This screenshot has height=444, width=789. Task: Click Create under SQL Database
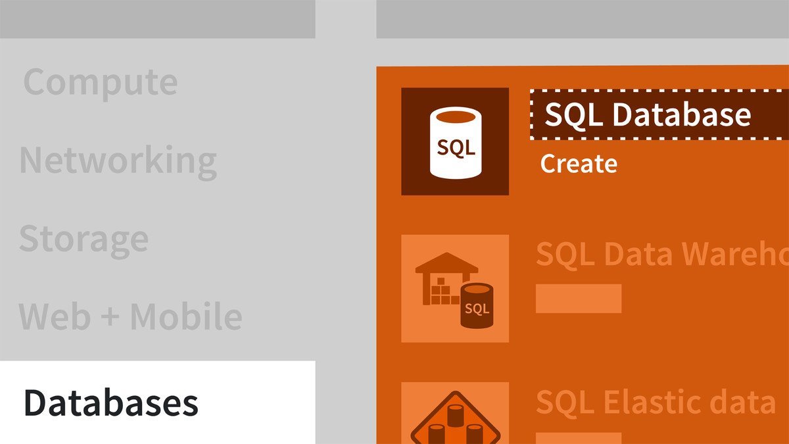pos(579,164)
